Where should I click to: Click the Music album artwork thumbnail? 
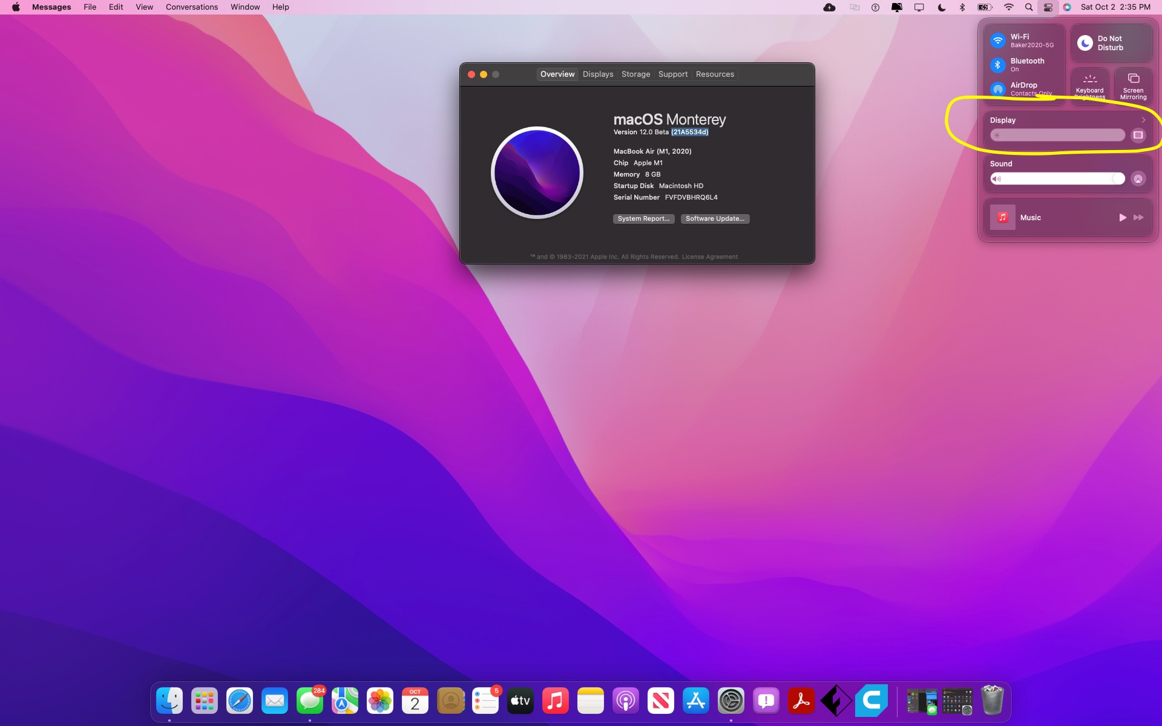pos(1002,217)
